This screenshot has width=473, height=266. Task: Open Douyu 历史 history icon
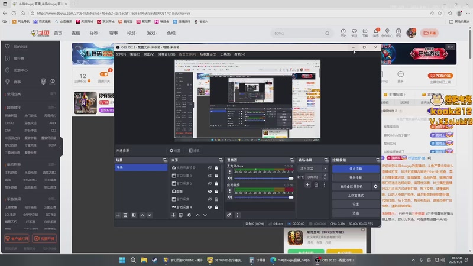click(344, 33)
